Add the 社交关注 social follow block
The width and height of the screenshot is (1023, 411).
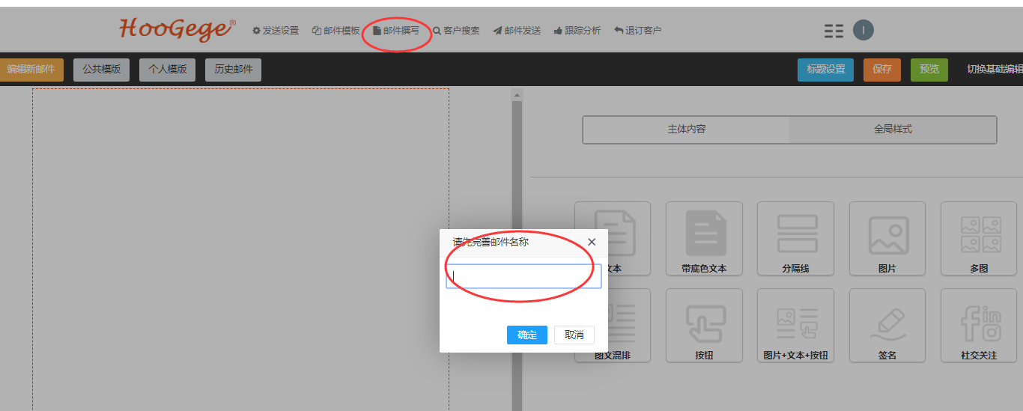click(979, 323)
